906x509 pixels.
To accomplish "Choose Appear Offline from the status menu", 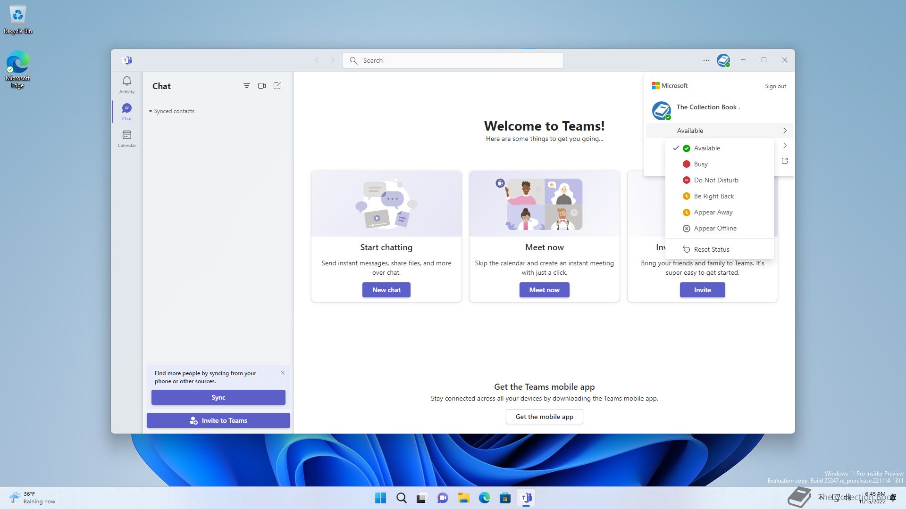I will click(714, 228).
